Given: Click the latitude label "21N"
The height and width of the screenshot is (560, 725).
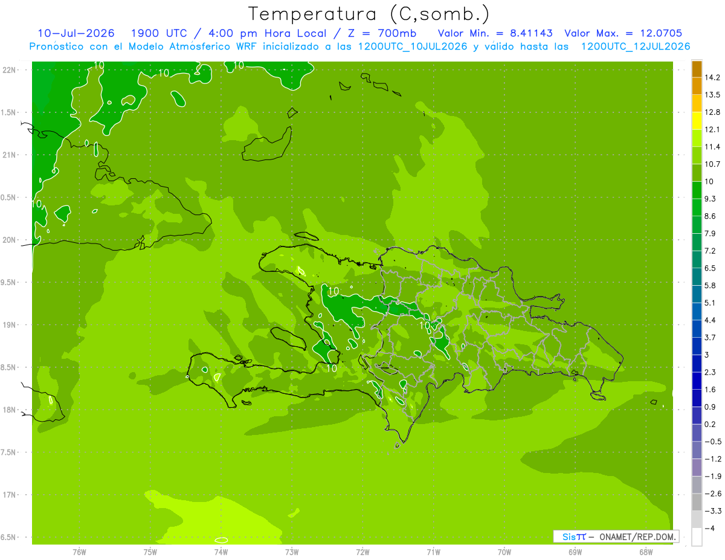Looking at the screenshot, I should [x=9, y=155].
